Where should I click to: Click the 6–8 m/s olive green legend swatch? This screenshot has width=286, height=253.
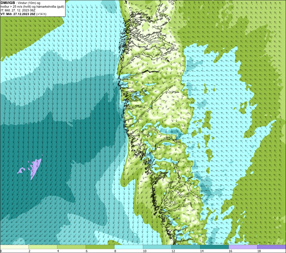pos(100,247)
